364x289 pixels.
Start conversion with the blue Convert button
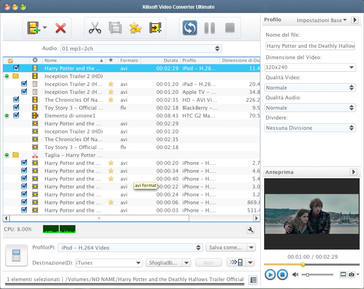pos(190,28)
